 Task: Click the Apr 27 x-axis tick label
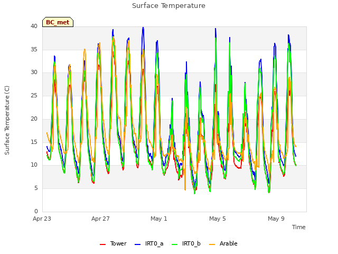[100, 219]
